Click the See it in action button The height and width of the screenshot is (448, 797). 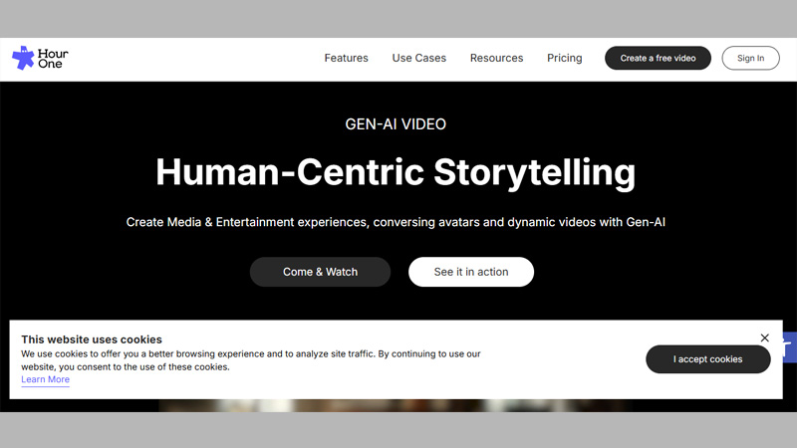coord(470,272)
